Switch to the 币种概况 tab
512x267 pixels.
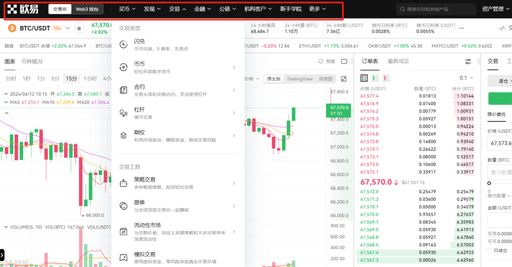[x=32, y=61]
